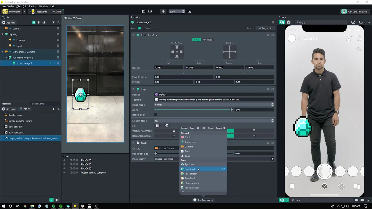This screenshot has width=372, height=209.
Task: Set vertical alignment to top icon
Action: coord(254,131)
